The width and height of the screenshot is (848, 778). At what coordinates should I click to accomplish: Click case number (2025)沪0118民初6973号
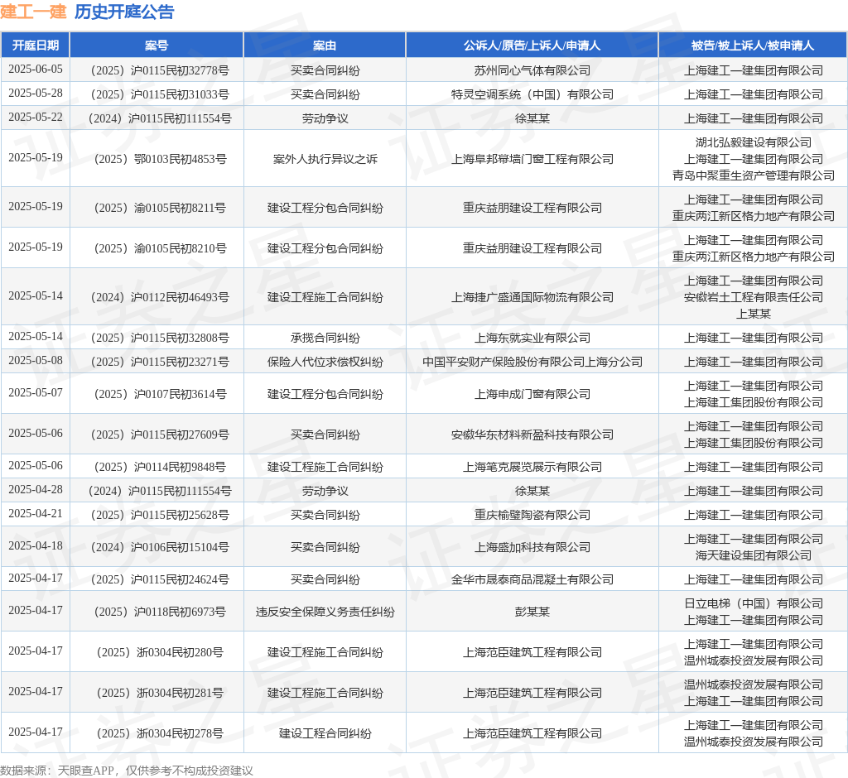pyautogui.click(x=160, y=612)
